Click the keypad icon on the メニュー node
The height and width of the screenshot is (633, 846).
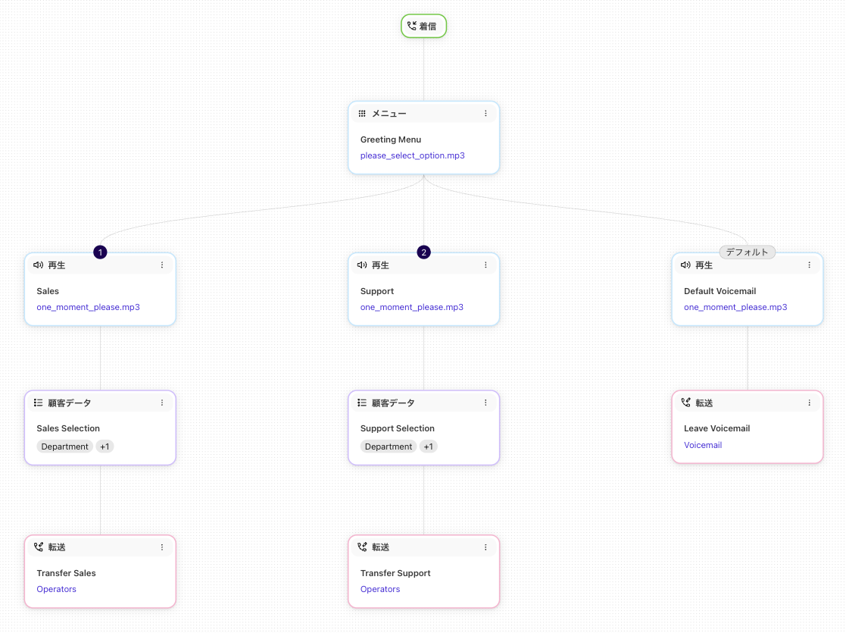click(362, 113)
